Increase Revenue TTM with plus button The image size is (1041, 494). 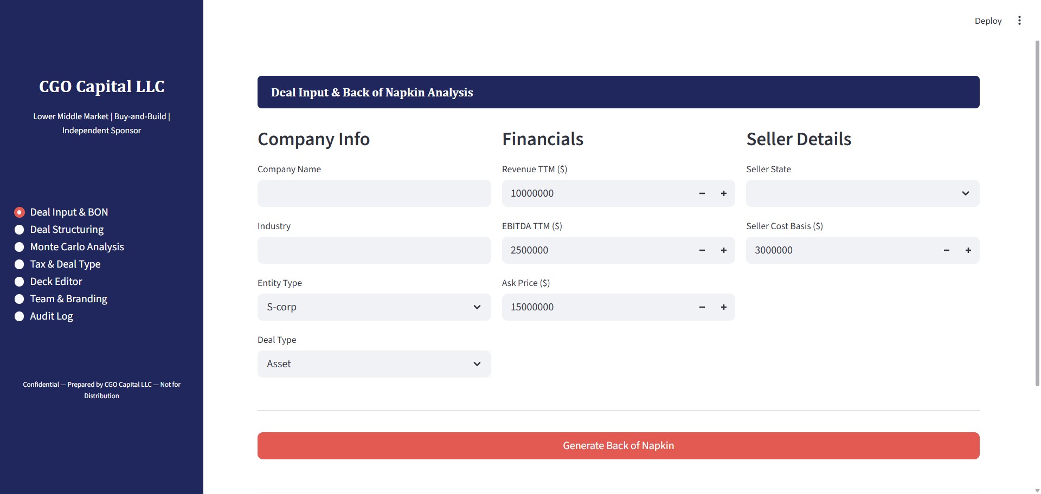723,193
